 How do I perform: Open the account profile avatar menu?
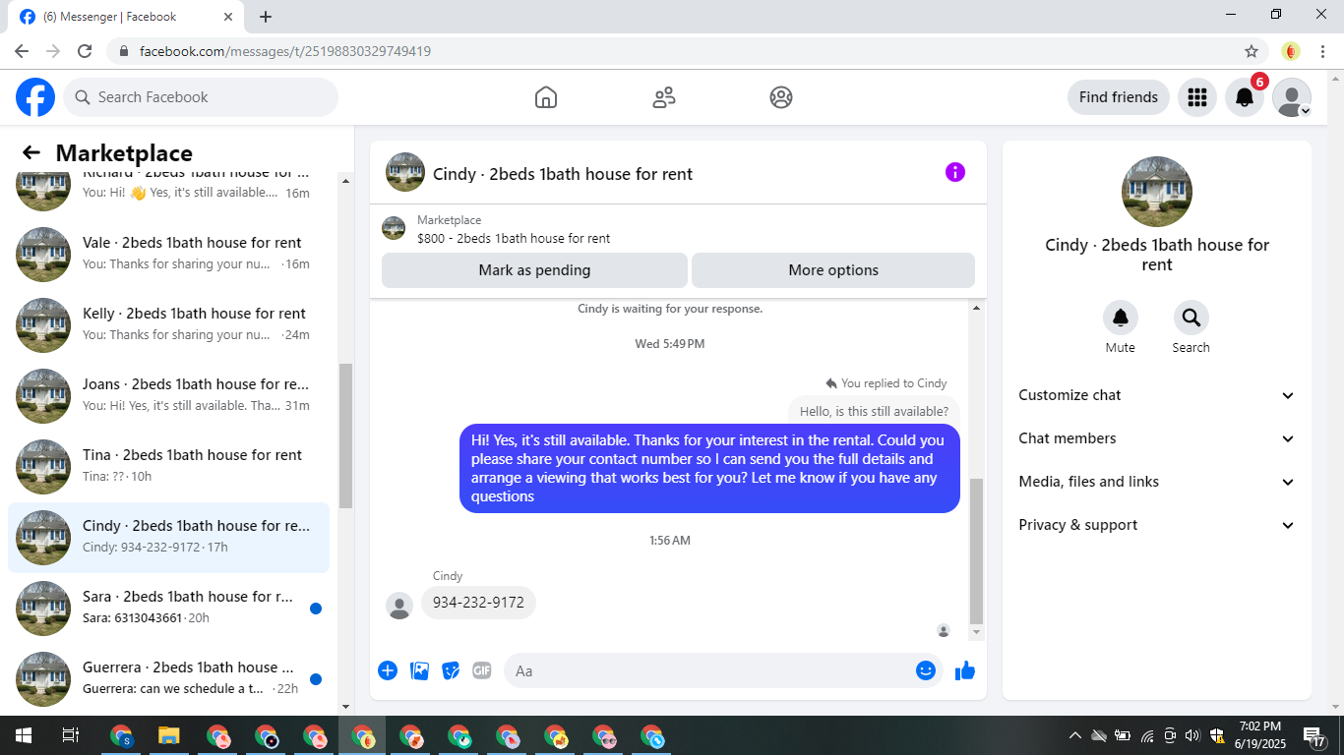tap(1292, 97)
